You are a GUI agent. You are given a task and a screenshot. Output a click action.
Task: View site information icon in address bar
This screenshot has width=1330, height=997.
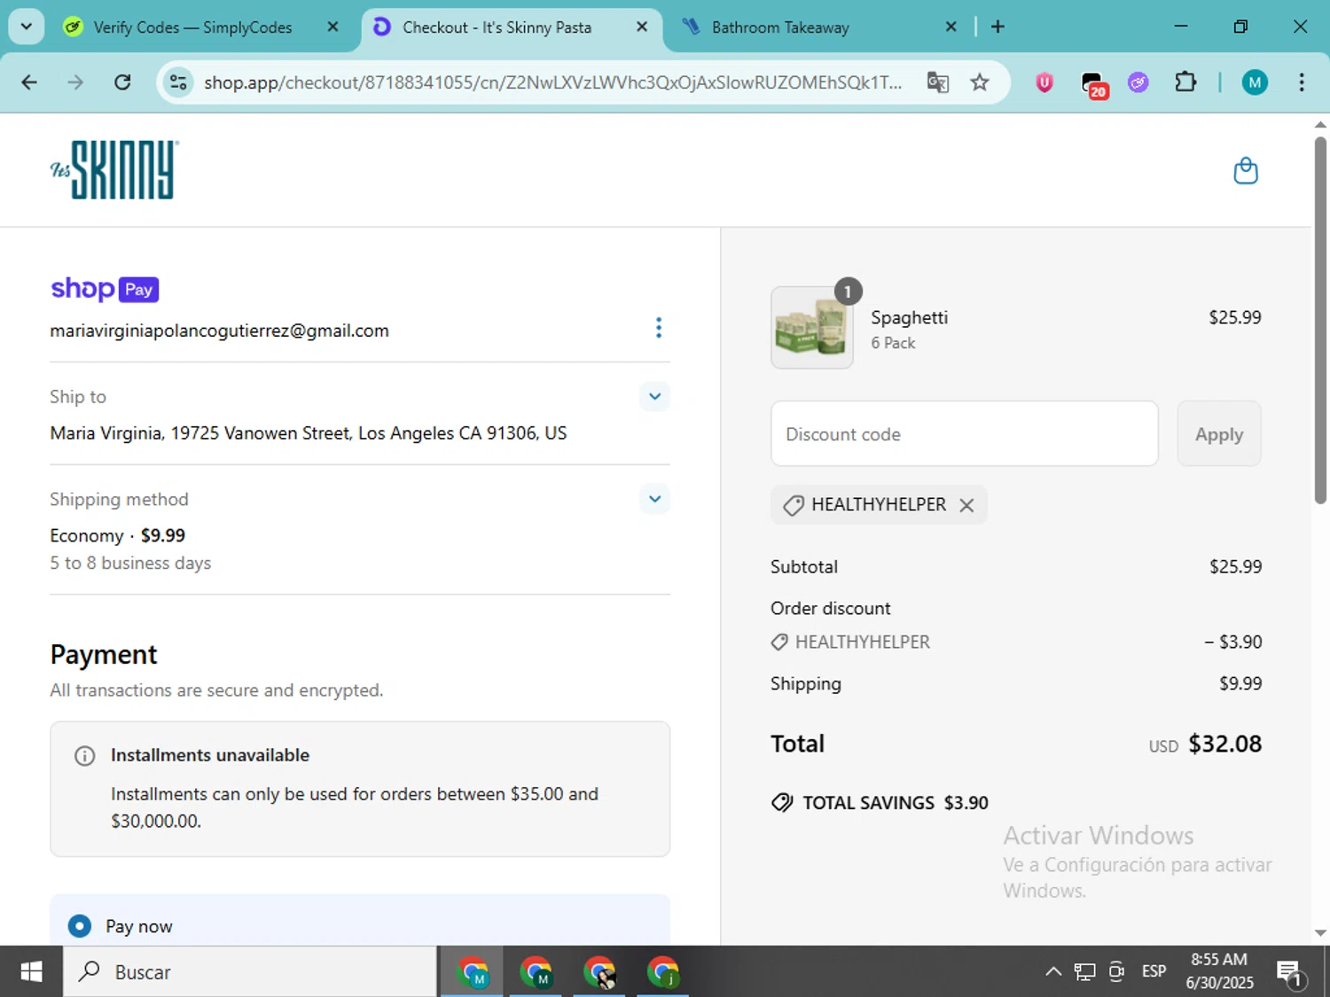pyautogui.click(x=178, y=82)
